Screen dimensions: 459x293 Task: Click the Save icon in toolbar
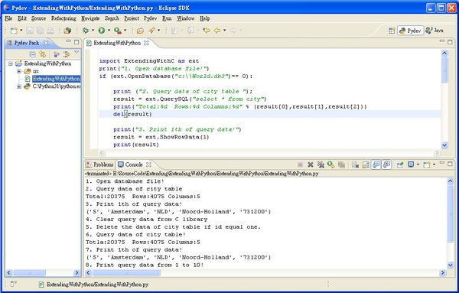[x=30, y=31]
